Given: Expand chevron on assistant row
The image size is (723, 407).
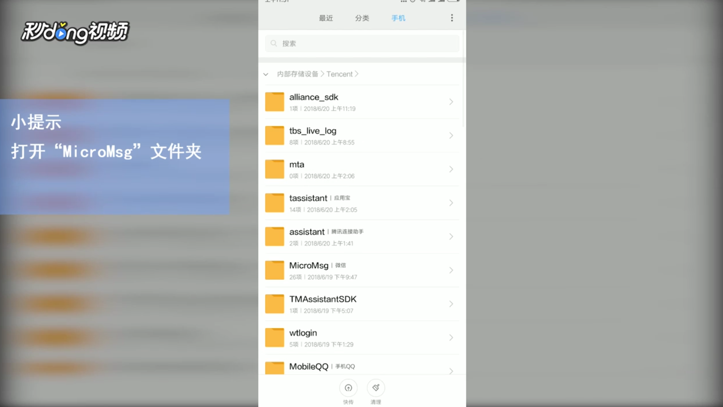Looking at the screenshot, I should coord(451,236).
